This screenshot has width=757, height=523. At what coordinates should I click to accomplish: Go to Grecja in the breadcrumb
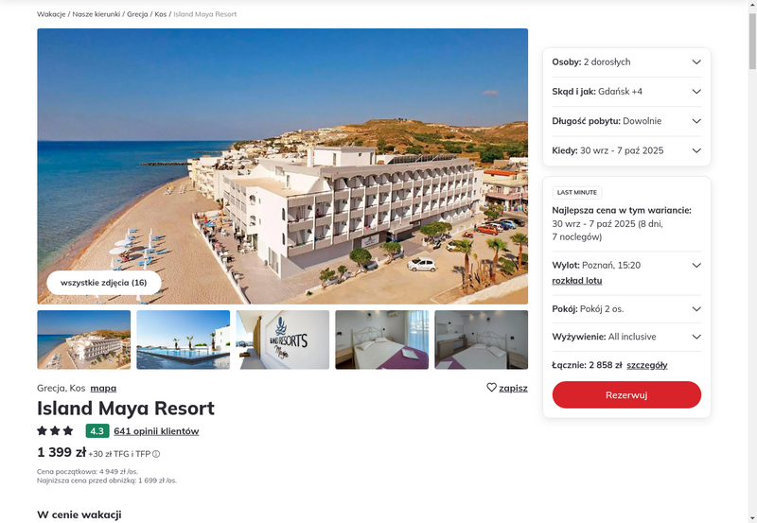pos(137,14)
